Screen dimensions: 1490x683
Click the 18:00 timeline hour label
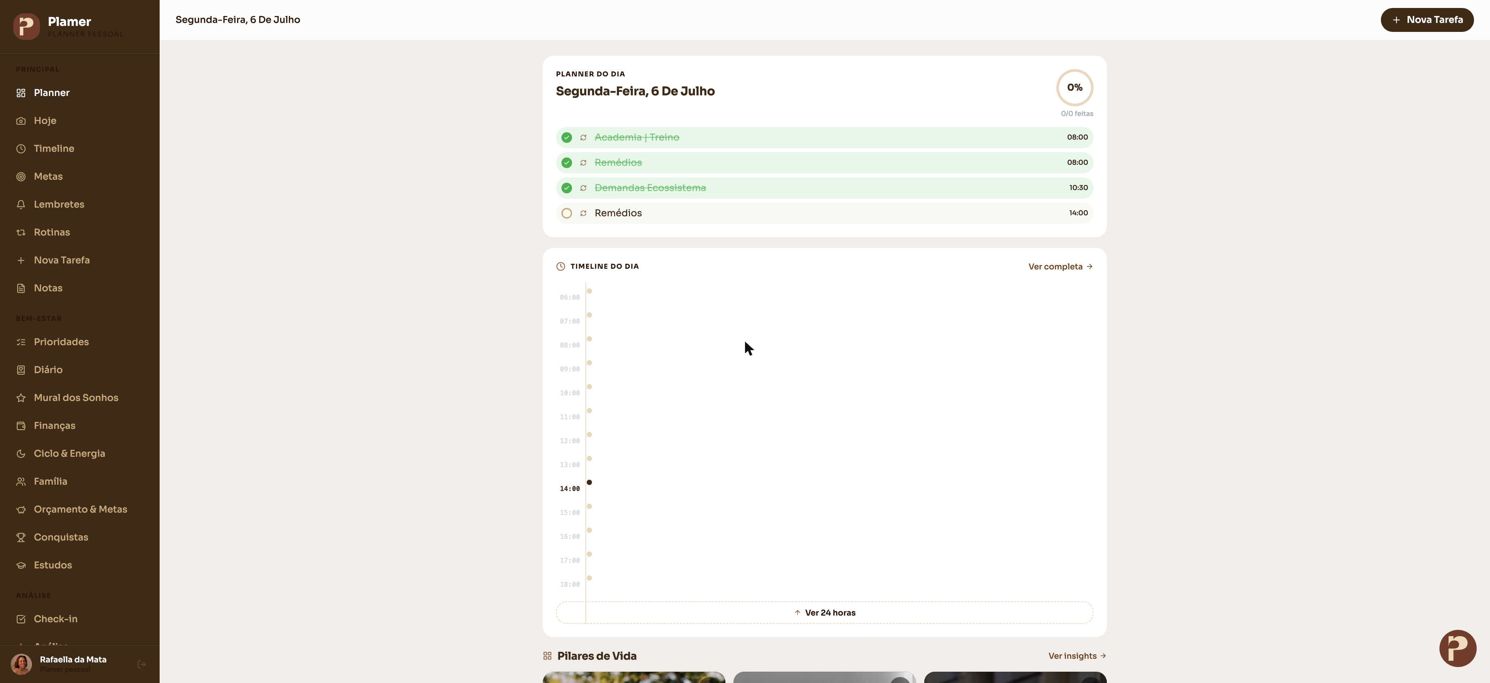[x=570, y=585]
